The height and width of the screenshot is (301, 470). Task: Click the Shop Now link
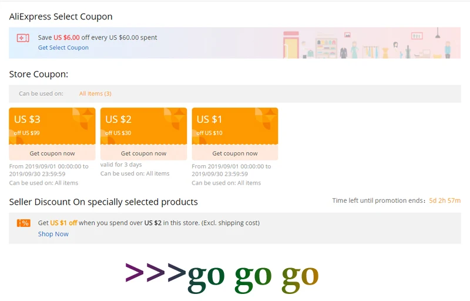click(53, 234)
